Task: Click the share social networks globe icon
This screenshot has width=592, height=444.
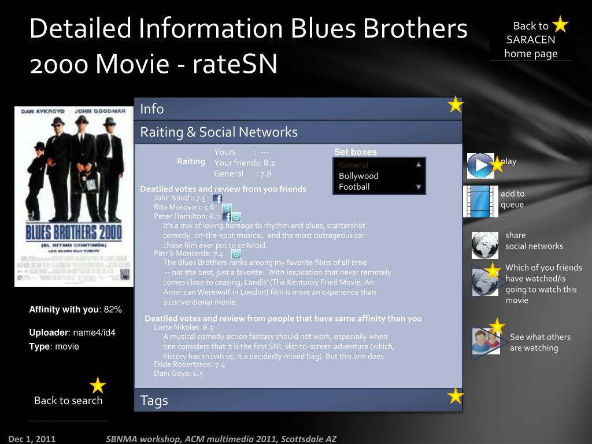Action: [x=485, y=245]
